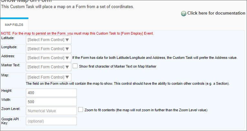247x131 pixels.
Task: Click the Longitude dropdown arrow
Action: pyautogui.click(x=67, y=49)
